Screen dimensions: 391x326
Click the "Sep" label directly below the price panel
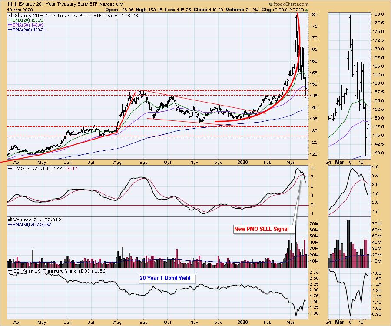[x=143, y=163]
